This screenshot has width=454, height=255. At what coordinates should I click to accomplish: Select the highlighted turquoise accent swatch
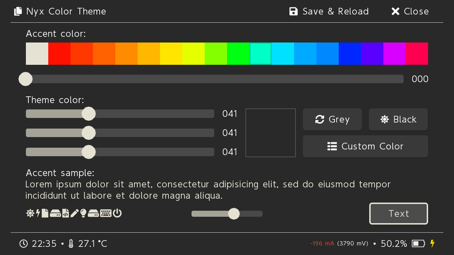(x=261, y=54)
